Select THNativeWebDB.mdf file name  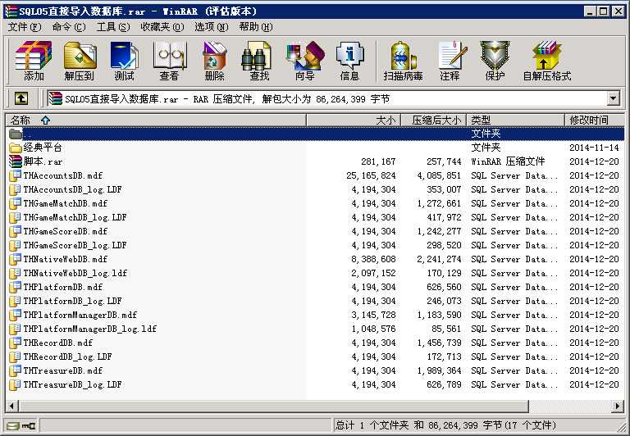(x=65, y=259)
